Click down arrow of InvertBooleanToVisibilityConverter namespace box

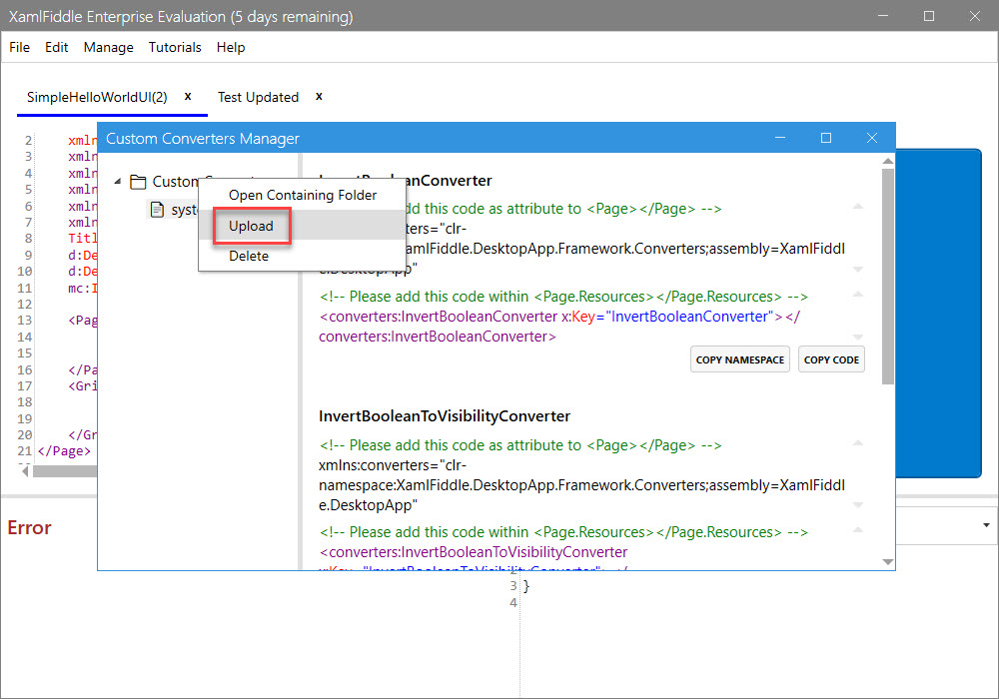[x=857, y=505]
